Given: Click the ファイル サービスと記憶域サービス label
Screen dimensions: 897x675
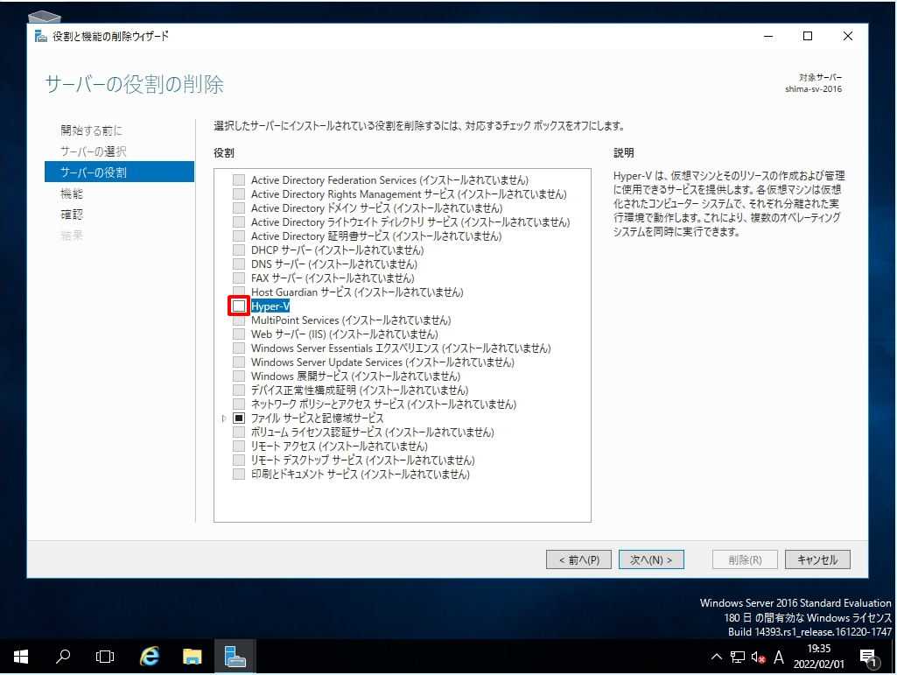Looking at the screenshot, I should 317,418.
